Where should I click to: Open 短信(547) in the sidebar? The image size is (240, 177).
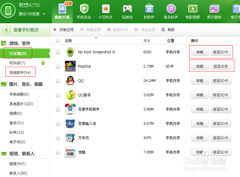[x=18, y=164]
